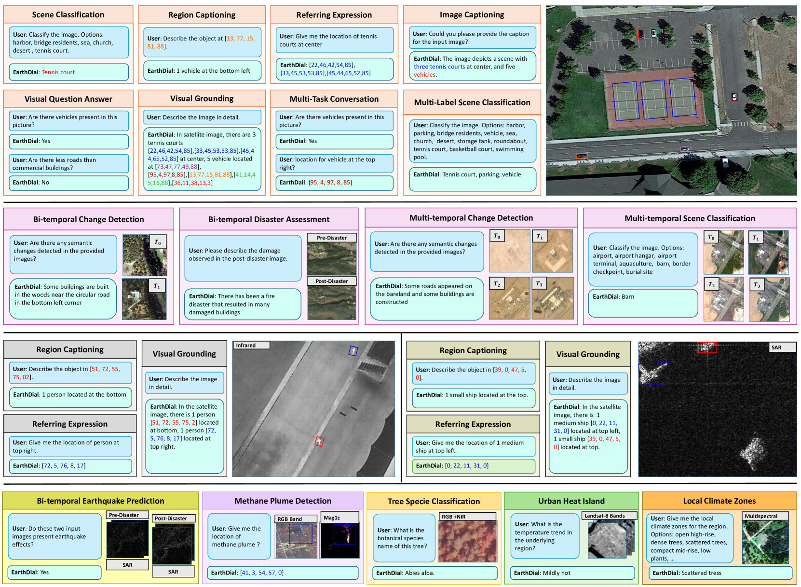Select 'User: Please describe the damage observed' prompt
The image size is (801, 587).
(243, 258)
